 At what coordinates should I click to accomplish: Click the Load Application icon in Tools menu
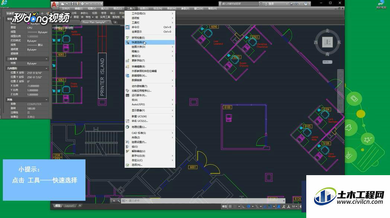click(128, 91)
